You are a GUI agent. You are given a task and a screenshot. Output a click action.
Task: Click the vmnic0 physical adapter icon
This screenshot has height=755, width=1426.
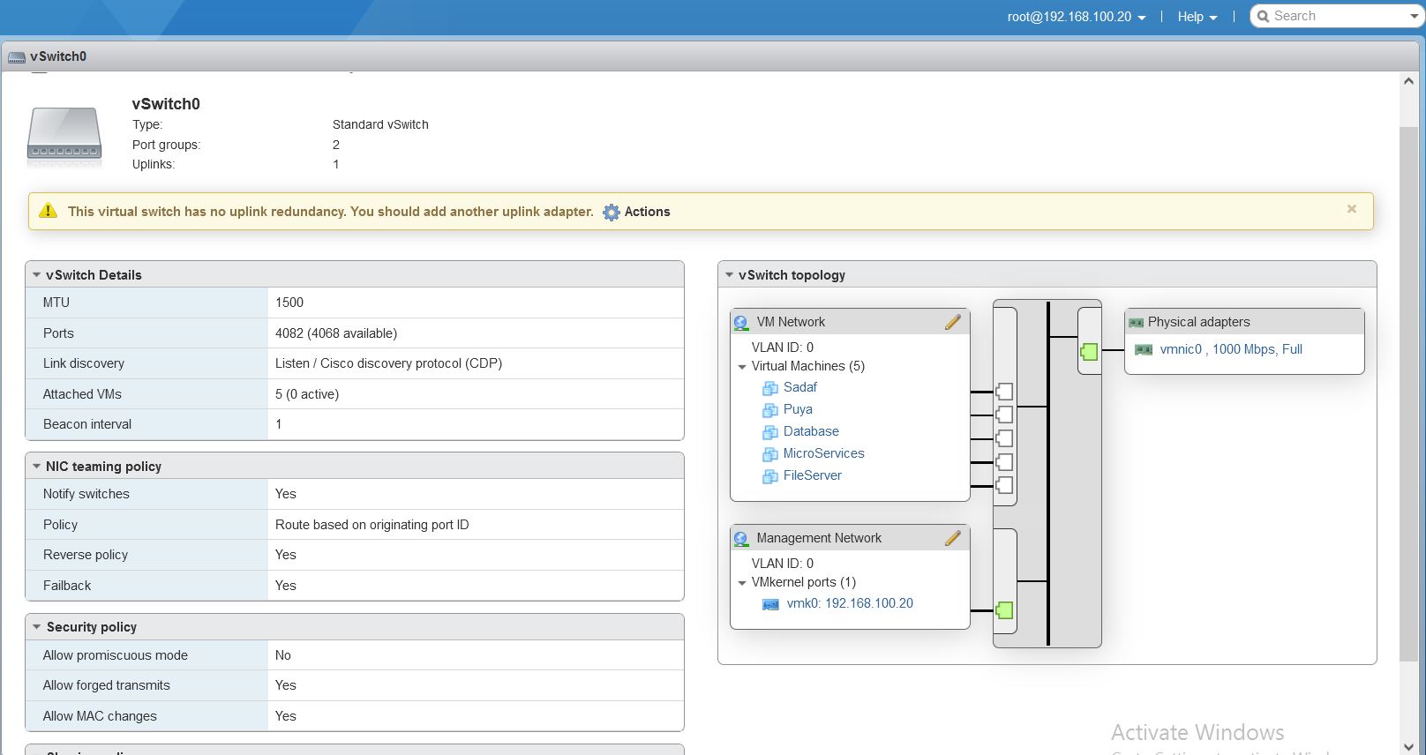pyautogui.click(x=1144, y=350)
